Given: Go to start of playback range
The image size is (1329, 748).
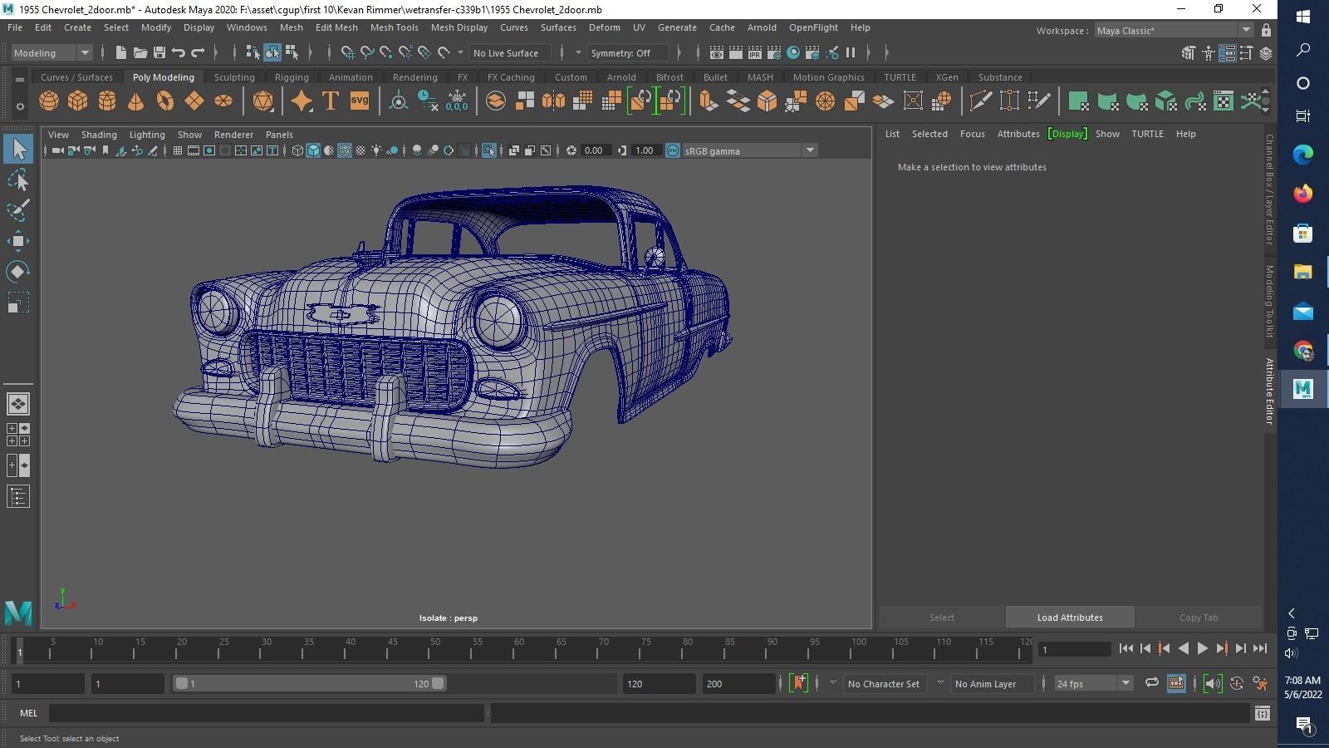Looking at the screenshot, I should coord(1126,648).
